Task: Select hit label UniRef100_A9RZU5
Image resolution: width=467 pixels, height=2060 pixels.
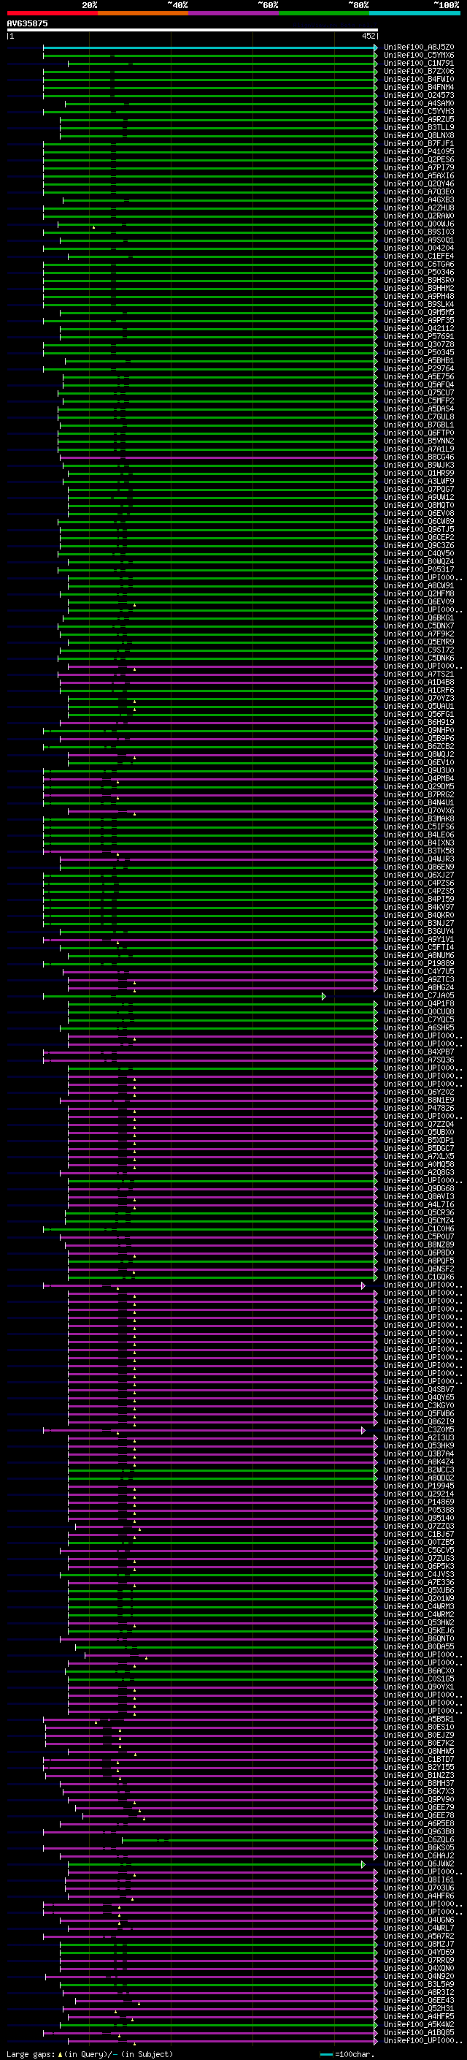Action: [x=419, y=119]
